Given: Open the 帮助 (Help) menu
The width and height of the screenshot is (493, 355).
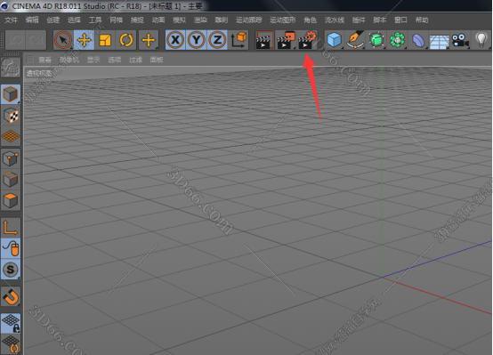Looking at the screenshot, I should pos(422,20).
